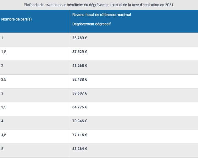
Task: Click the parts cell with value 3
Action: click(x=2, y=93)
